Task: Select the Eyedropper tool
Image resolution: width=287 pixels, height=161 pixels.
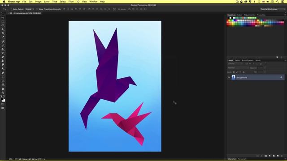Action: 3,37
